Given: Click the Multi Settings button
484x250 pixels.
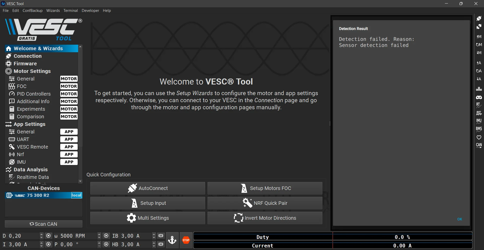Looking at the screenshot, I should pos(148,218).
